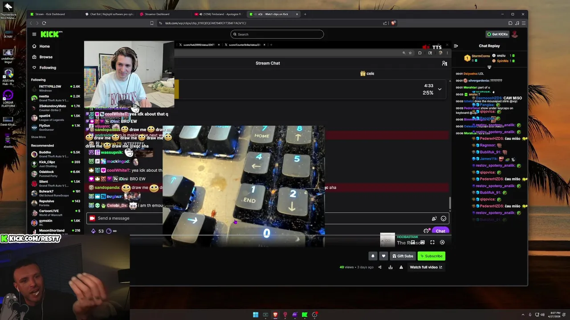Click the green Subscribe button
Screen dimensions: 570x320
tap(432, 256)
